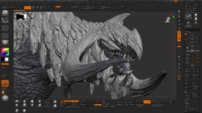Select the Move transform tool in top shelf
This screenshot has width=202, height=113.
[x=33, y=8]
